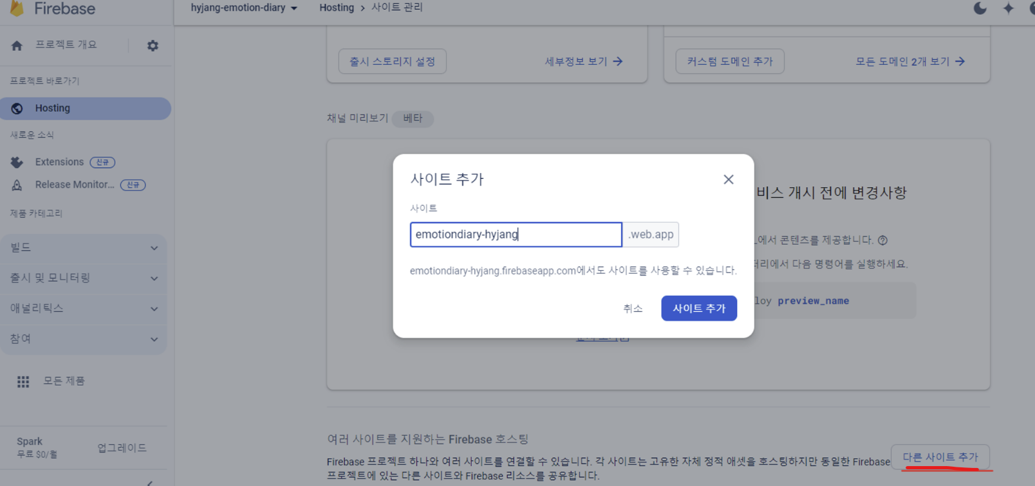
Task: Click 커스텀 도메인 추가 button
Action: pos(730,62)
